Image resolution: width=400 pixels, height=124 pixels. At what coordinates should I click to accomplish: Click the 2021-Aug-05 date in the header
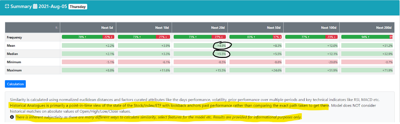click(53, 6)
